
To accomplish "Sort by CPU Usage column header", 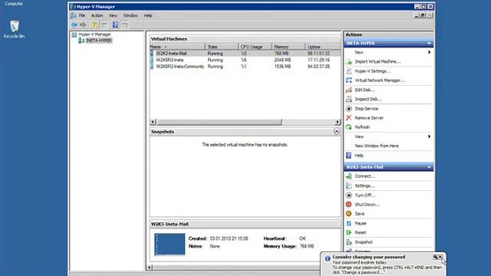I will pos(255,47).
